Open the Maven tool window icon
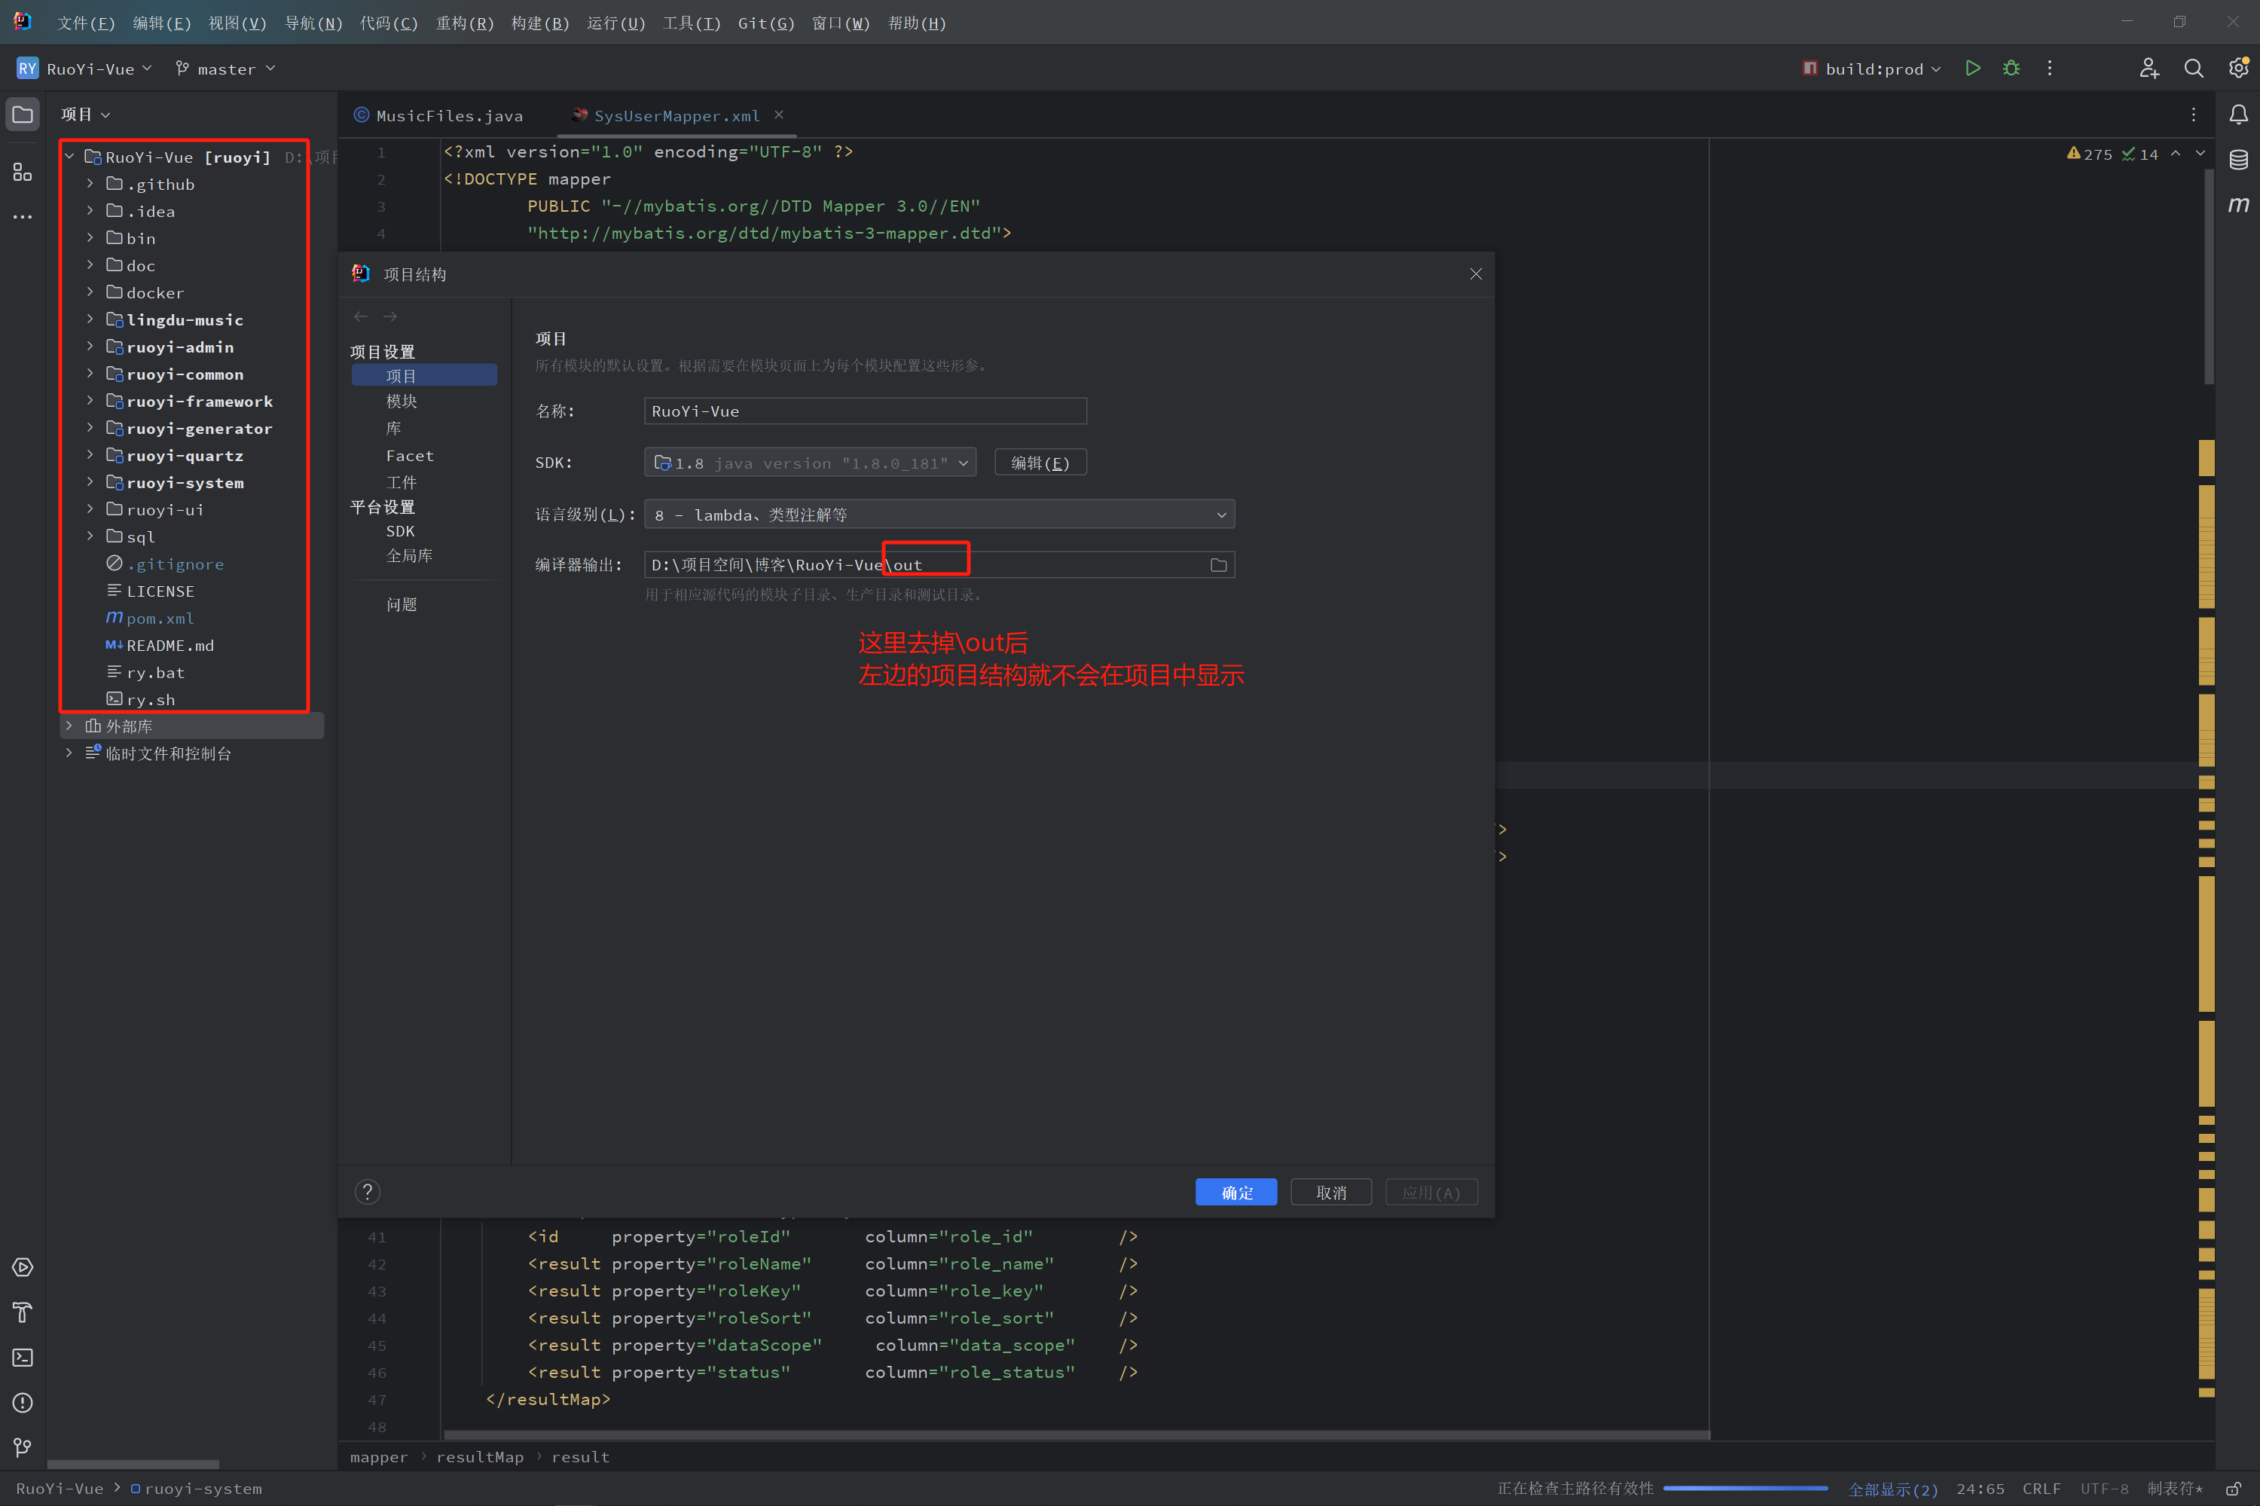The image size is (2260, 1506). coord(2238,205)
